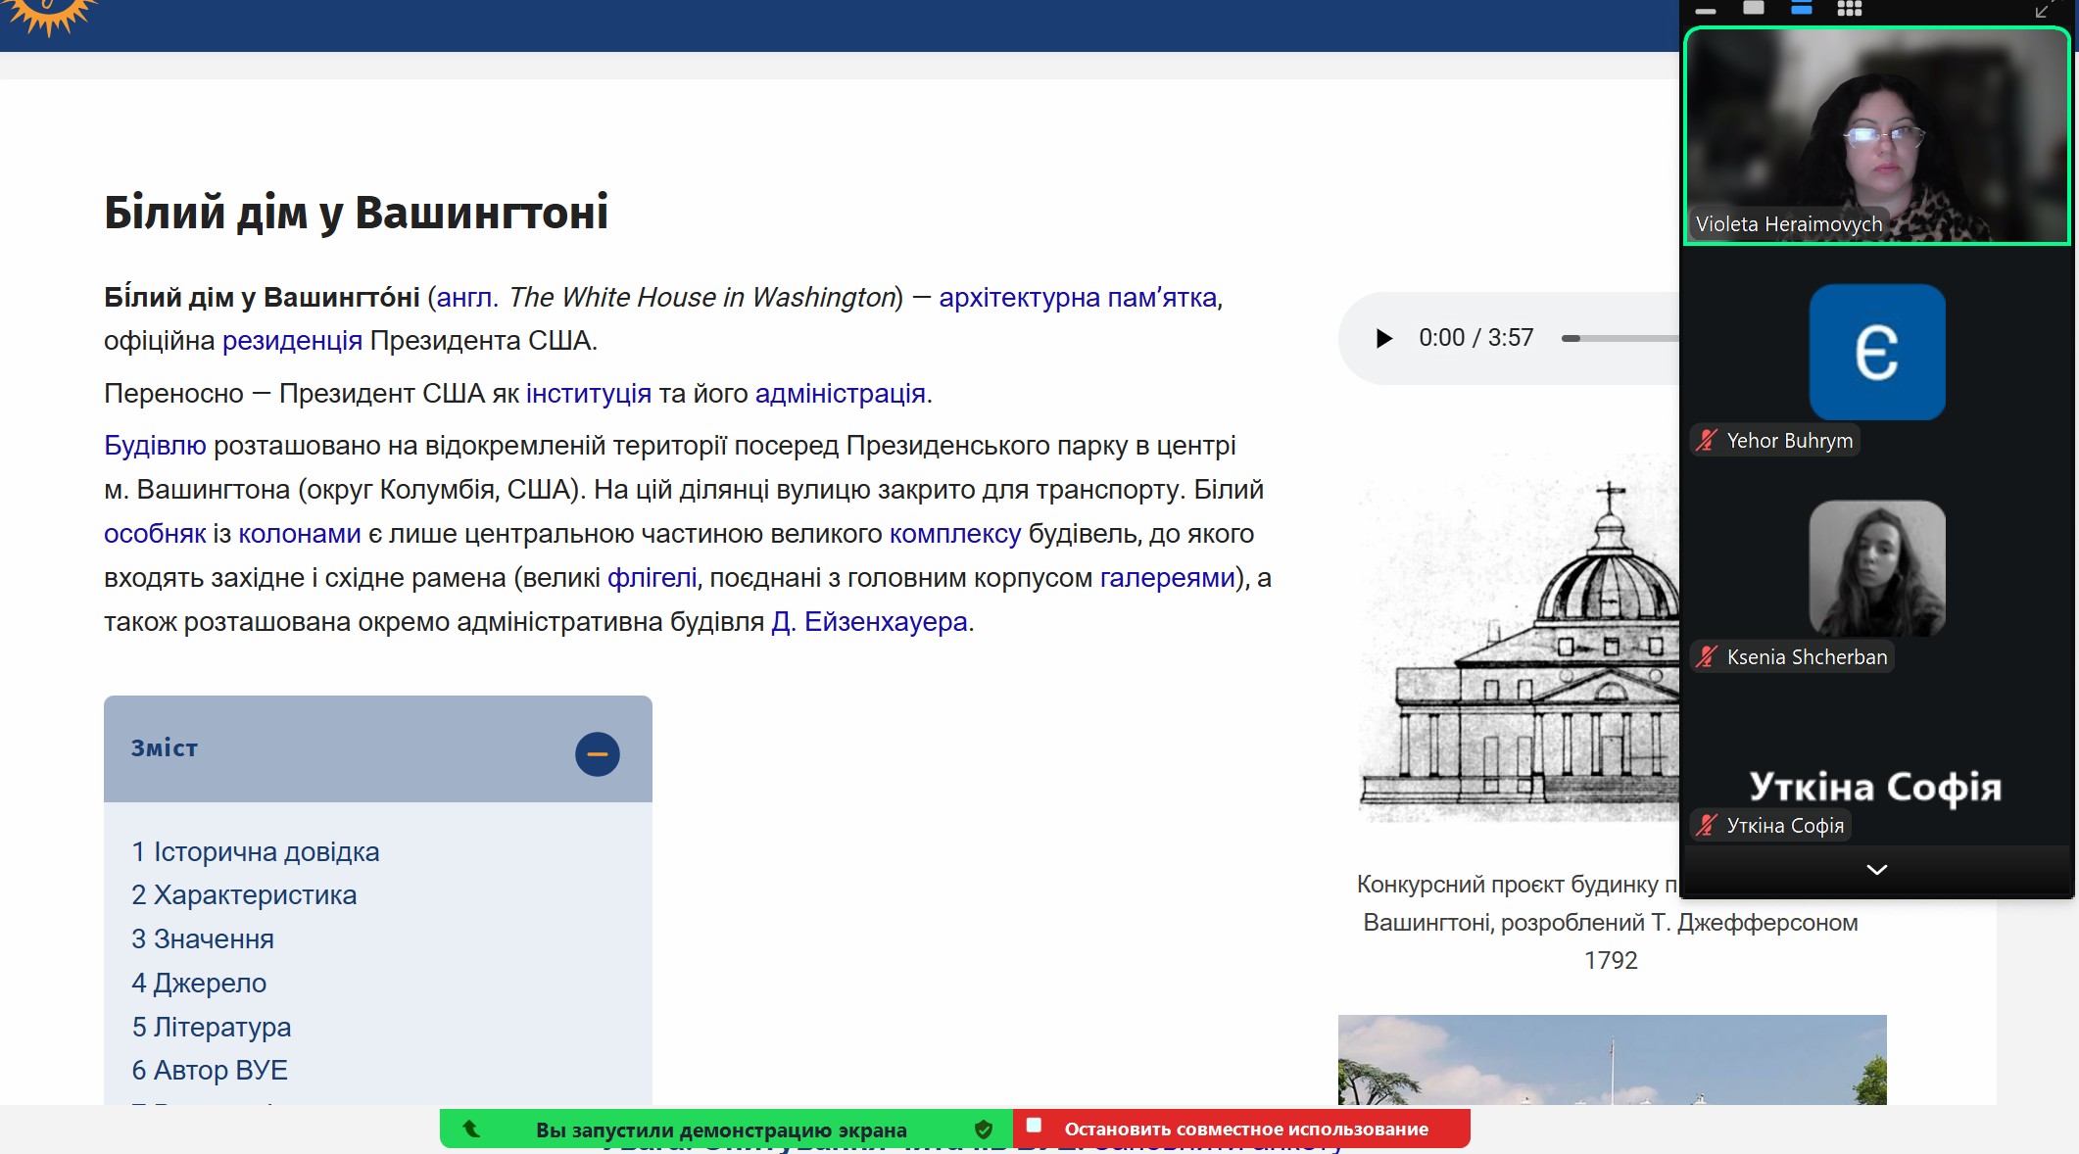Click the green arrow icon in share bar

[471, 1129]
